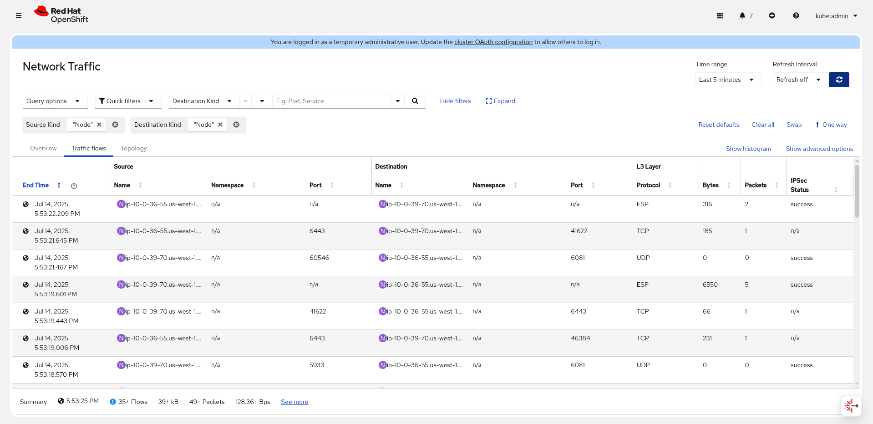873x424 pixels.
Task: Open the notifications bell
Action: (742, 15)
